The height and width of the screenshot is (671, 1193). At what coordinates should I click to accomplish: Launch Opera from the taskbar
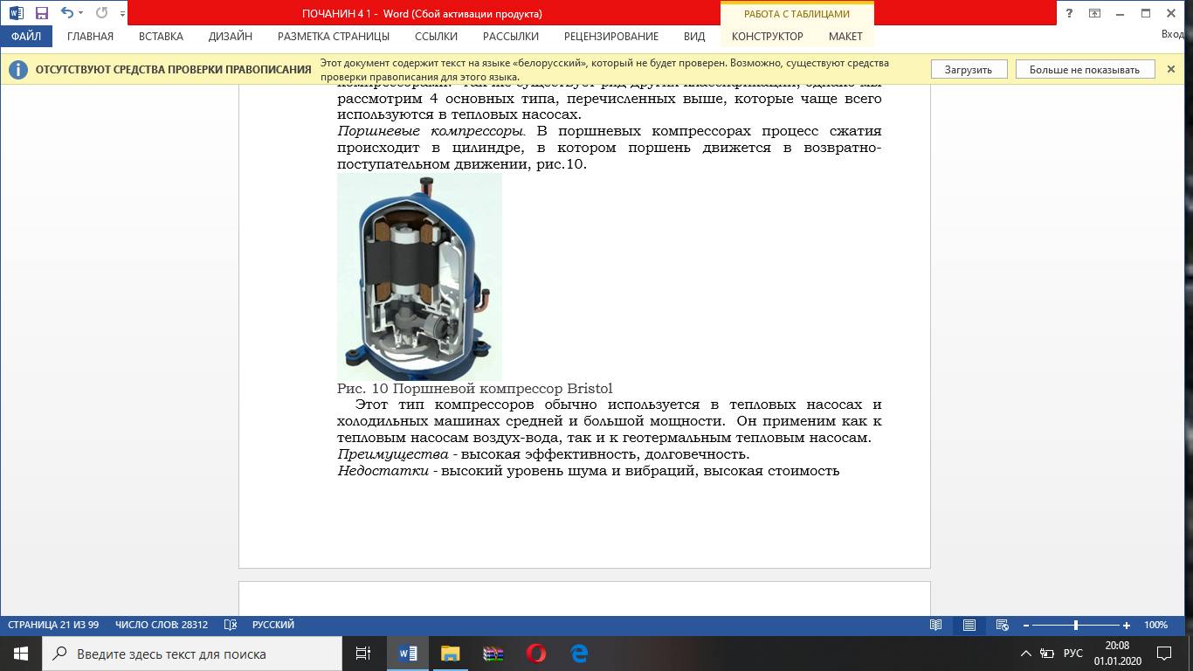click(x=536, y=654)
